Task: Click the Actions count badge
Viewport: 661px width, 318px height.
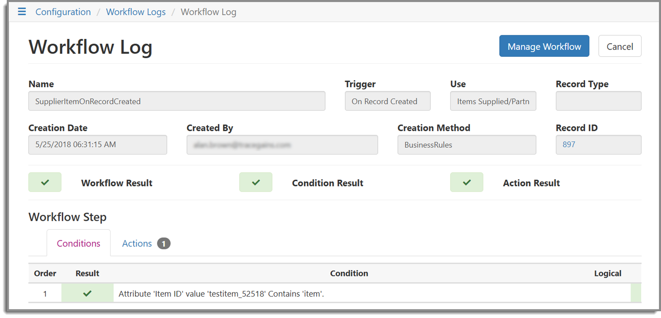Action: pos(164,244)
